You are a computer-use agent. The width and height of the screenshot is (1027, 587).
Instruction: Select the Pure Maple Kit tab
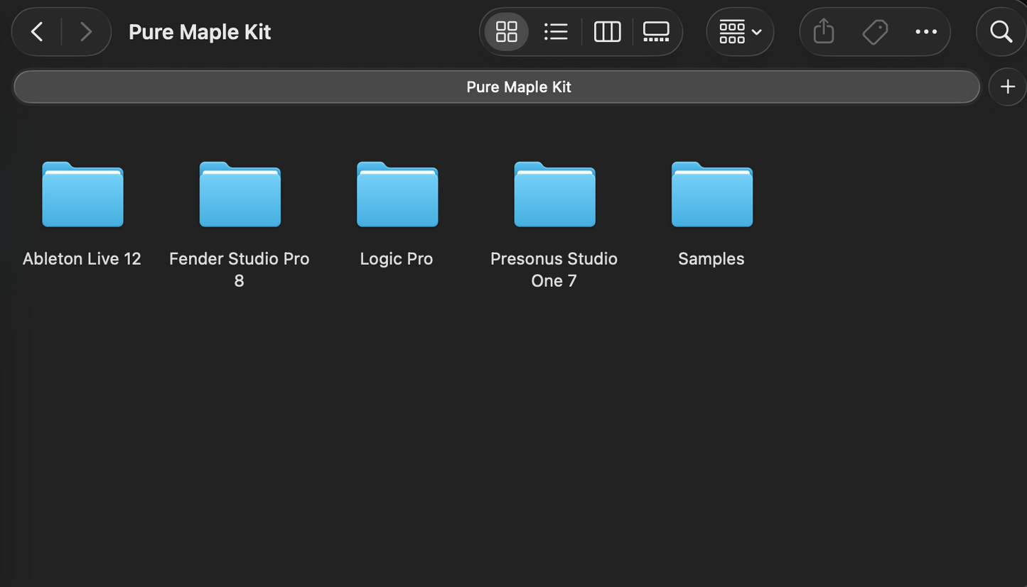coord(497,87)
